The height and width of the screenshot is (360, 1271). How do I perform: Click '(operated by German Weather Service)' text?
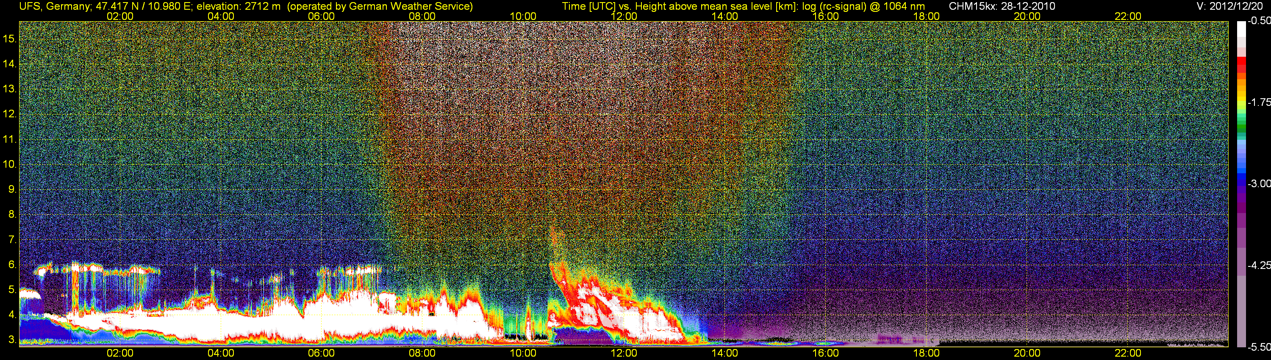[380, 6]
